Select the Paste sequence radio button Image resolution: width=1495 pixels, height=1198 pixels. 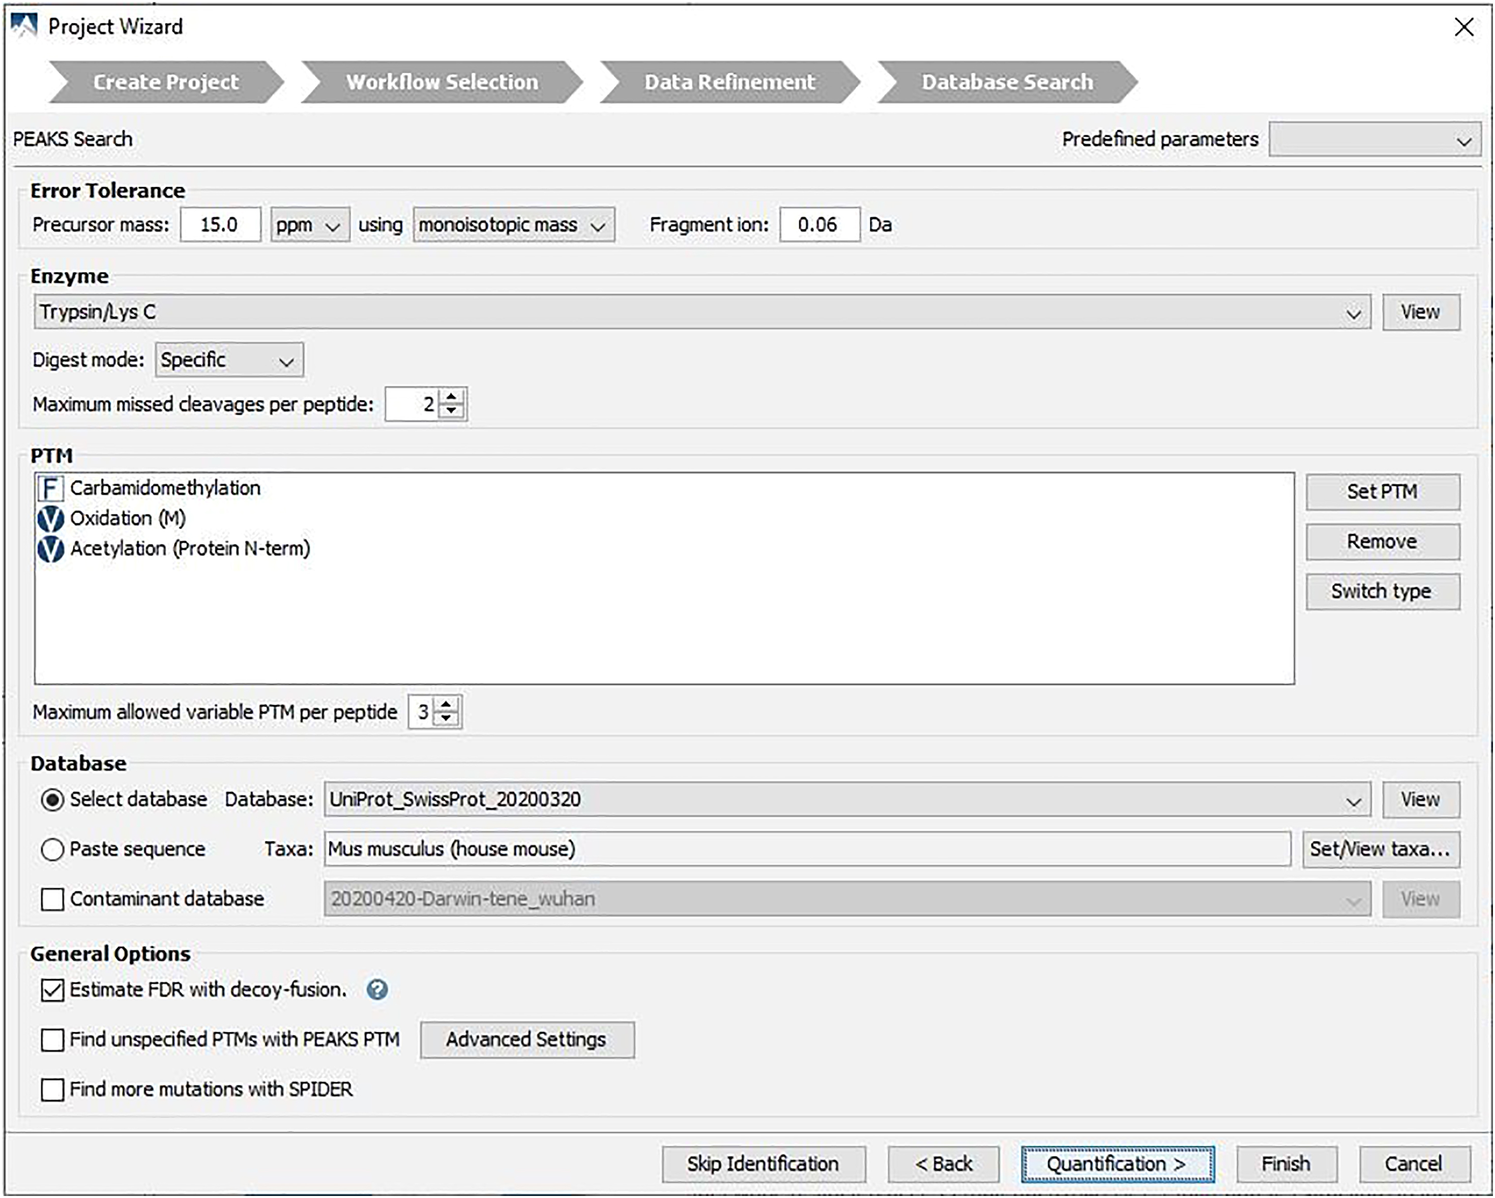point(53,849)
